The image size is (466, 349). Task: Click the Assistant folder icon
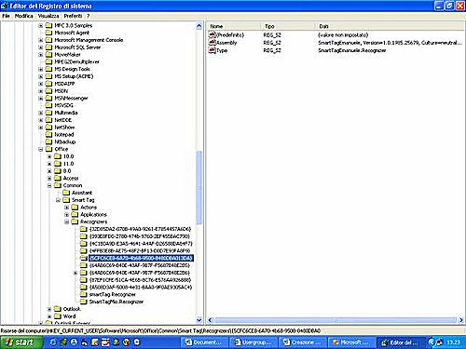click(66, 193)
